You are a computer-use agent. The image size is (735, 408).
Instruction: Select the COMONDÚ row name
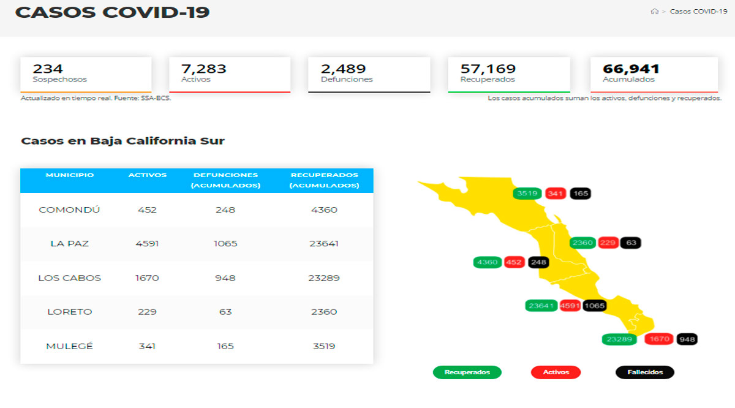coord(69,210)
